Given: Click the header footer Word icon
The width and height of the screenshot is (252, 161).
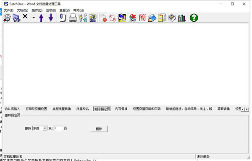Looking at the screenshot, I should (x=122, y=18).
